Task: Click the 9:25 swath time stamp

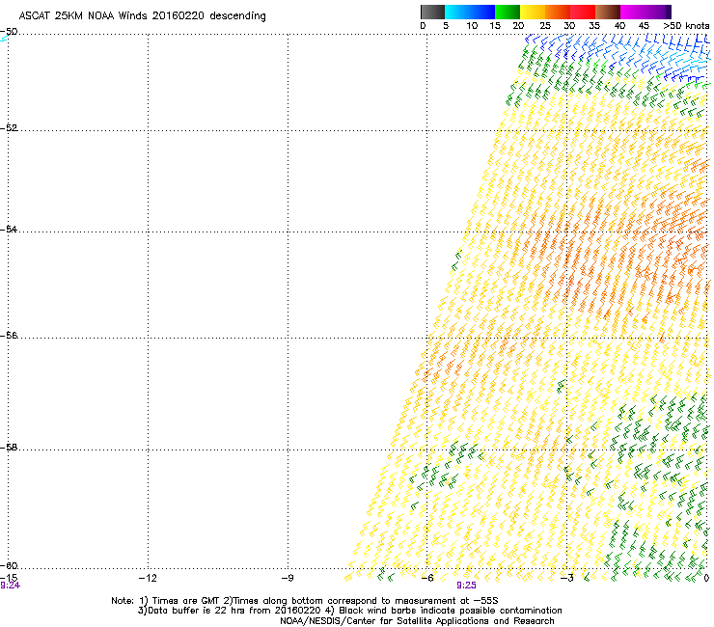Action: (x=466, y=586)
